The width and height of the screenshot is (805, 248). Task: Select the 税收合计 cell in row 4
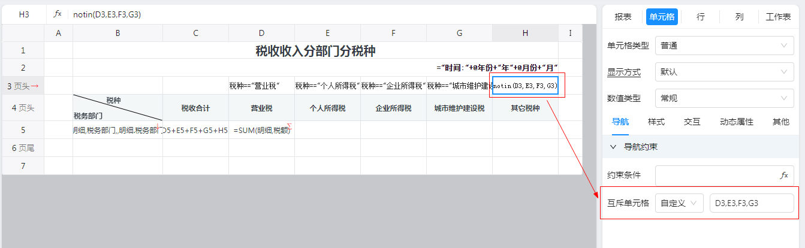pyautogui.click(x=195, y=108)
